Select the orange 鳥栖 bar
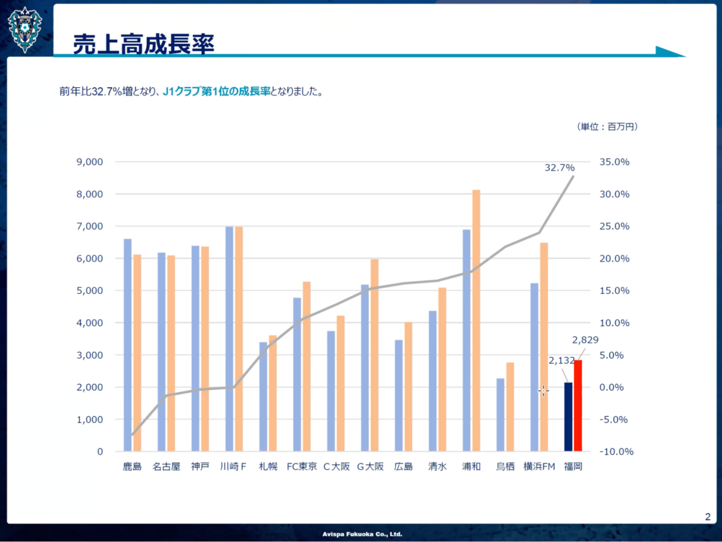Viewport: 722px width, 542px height. [510, 407]
